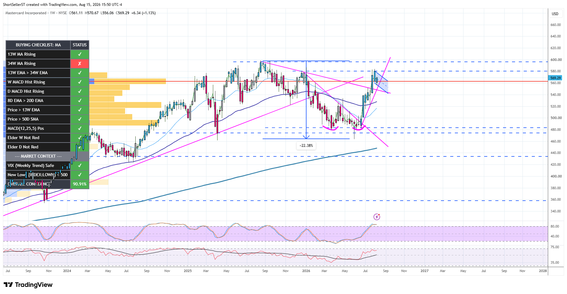Select the check mark for 13W EMA > 34W EMA
Viewport: 567px width, 294px height.
coord(80,73)
